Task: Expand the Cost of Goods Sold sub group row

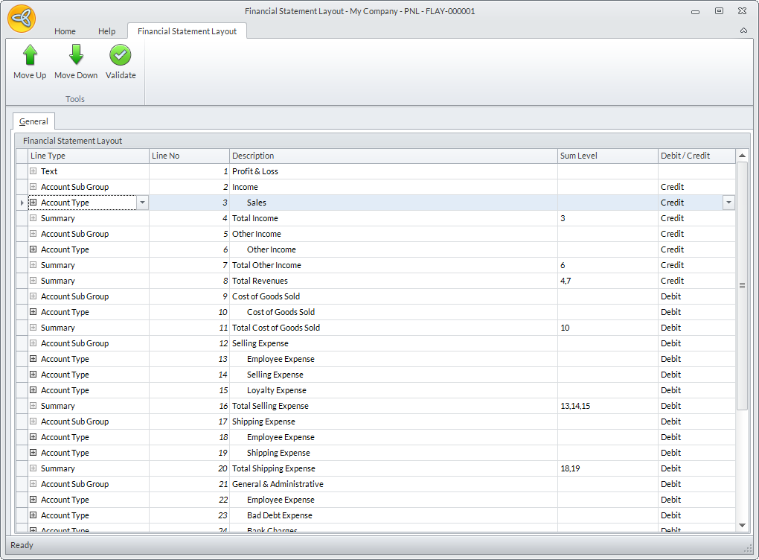Action: pos(33,296)
